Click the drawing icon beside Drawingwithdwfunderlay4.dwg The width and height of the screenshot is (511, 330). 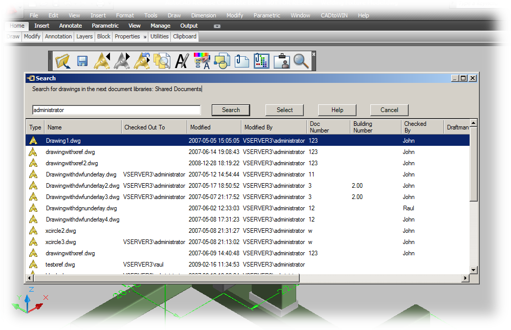click(33, 219)
